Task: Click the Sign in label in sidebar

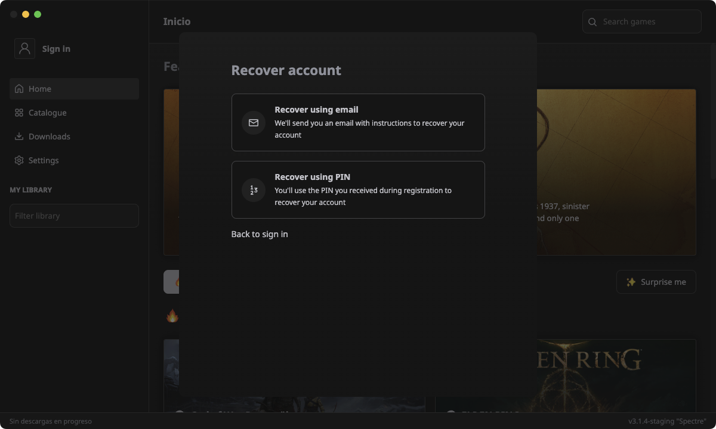Action: pos(56,49)
